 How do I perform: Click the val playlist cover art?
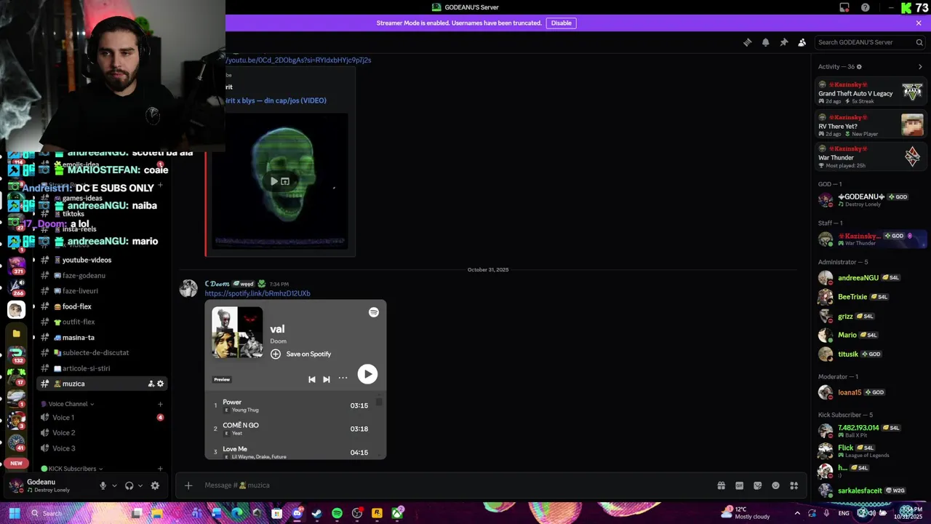click(237, 333)
